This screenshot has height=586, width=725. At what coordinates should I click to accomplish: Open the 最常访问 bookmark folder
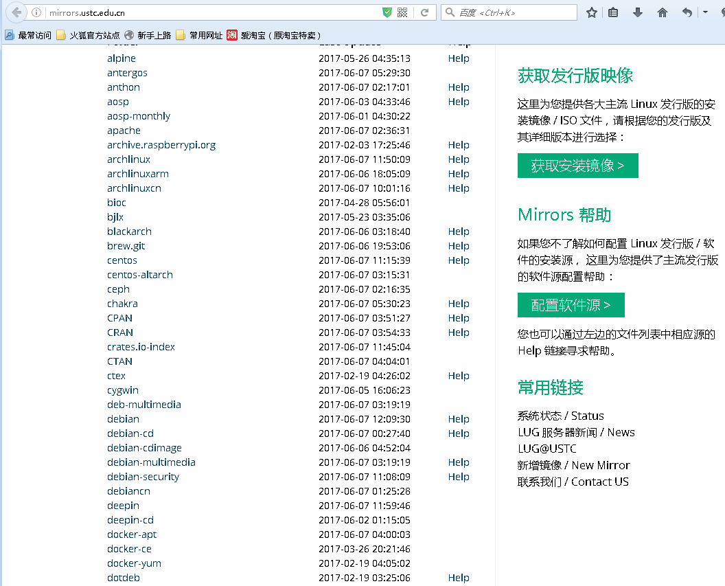pyautogui.click(x=27, y=35)
